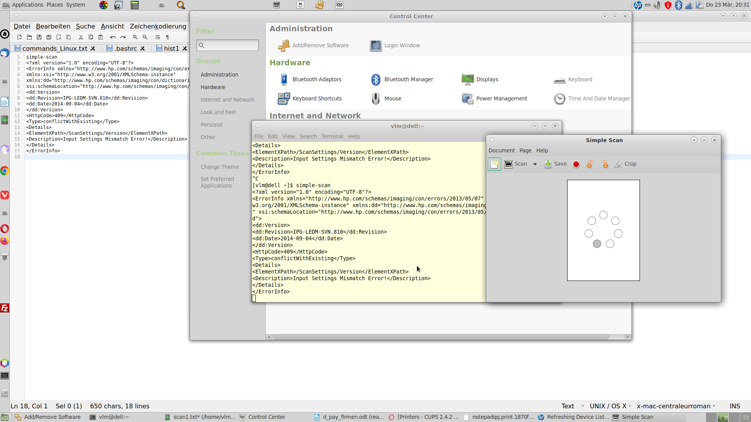Toggle word wrap icon in Notepadqq toolbar
The width and height of the screenshot is (751, 422).
coord(158,37)
